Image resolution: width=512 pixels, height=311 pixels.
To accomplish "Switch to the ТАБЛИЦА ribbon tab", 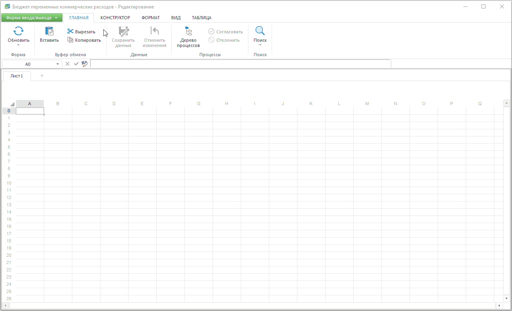I will [201, 18].
